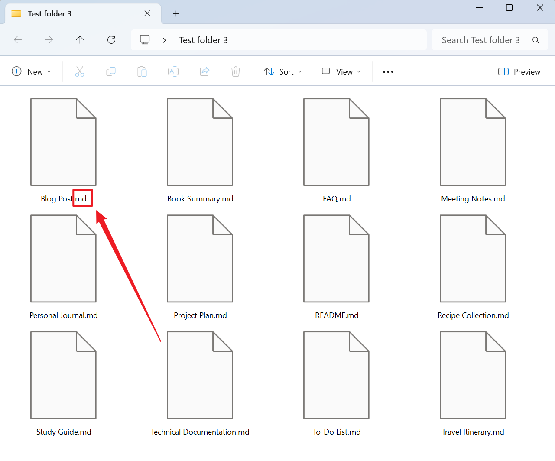Click the Search Test folder 3 field
The width and height of the screenshot is (555, 461).
(x=480, y=40)
